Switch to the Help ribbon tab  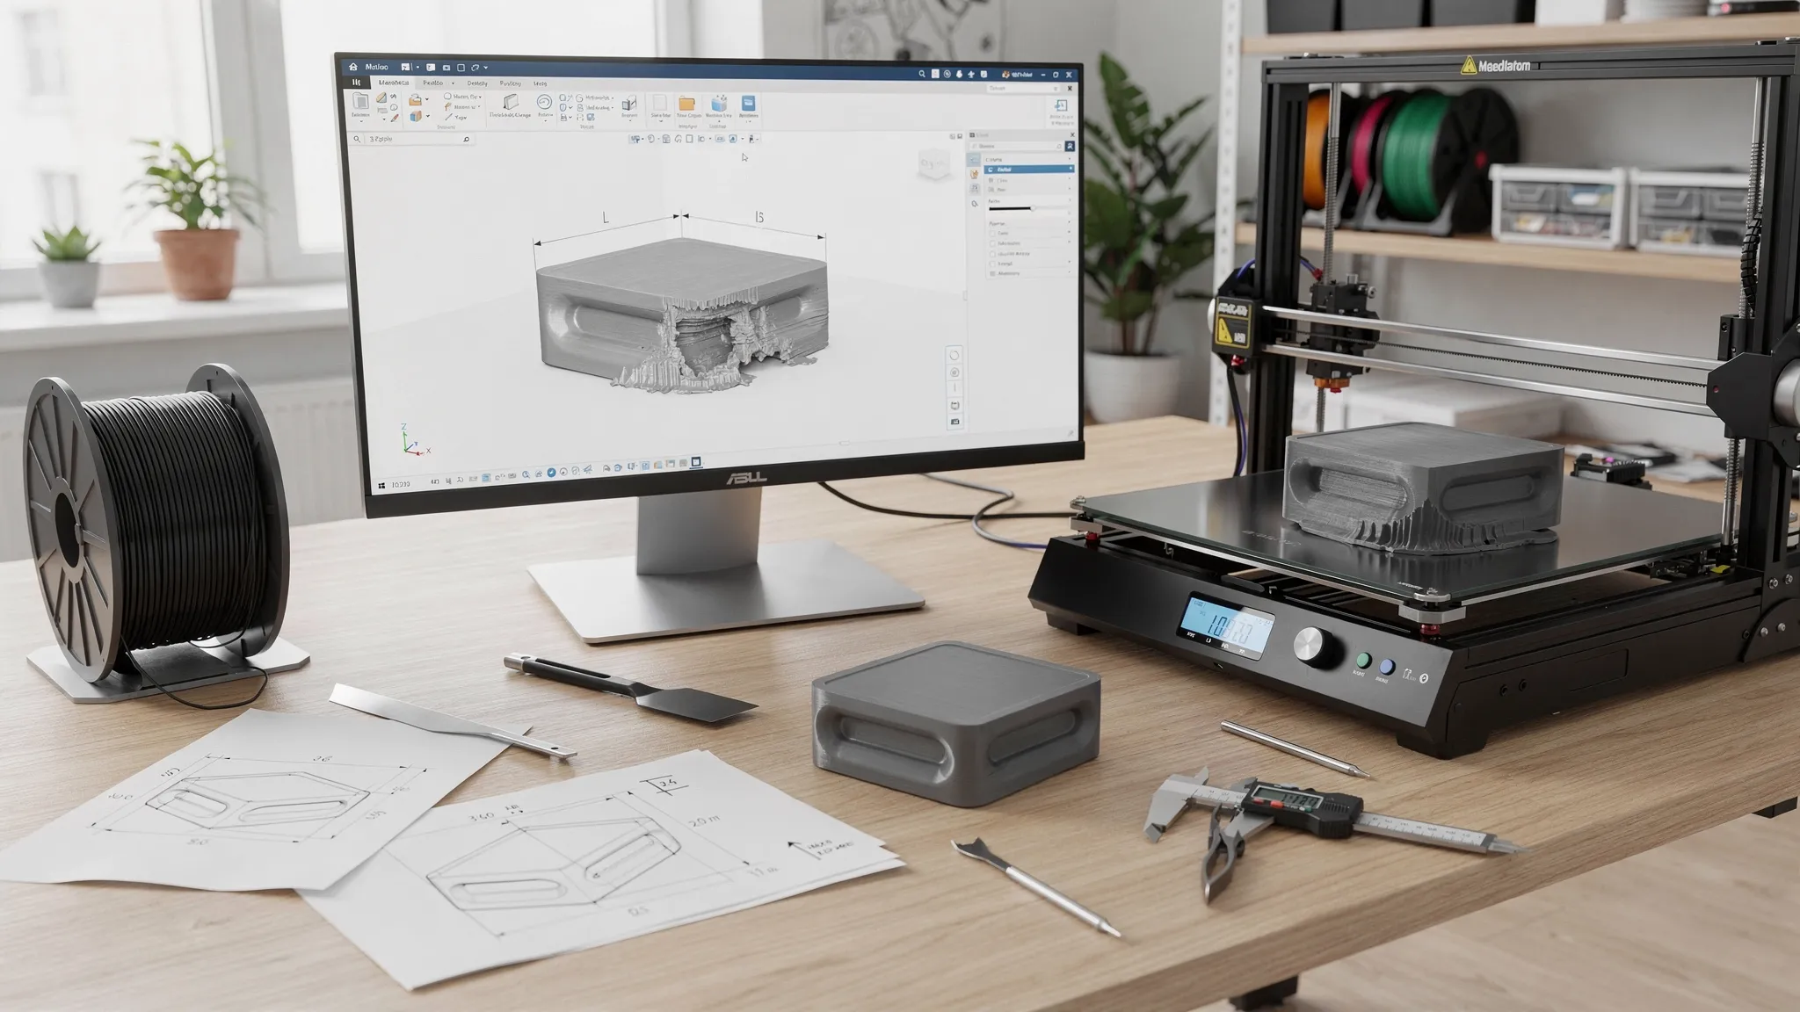coord(540,83)
